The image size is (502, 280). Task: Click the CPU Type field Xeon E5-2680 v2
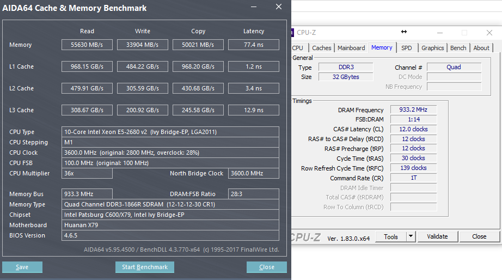click(170, 132)
